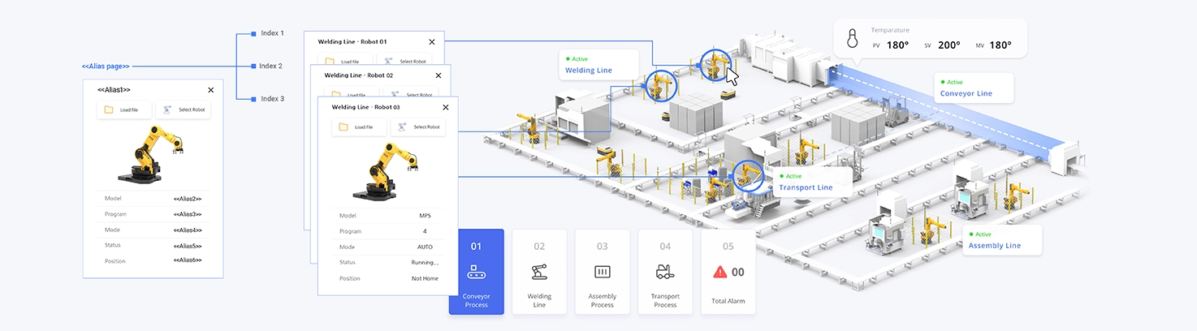1197x331 pixels.
Task: Switch to the Welding Line tab
Action: tap(539, 272)
